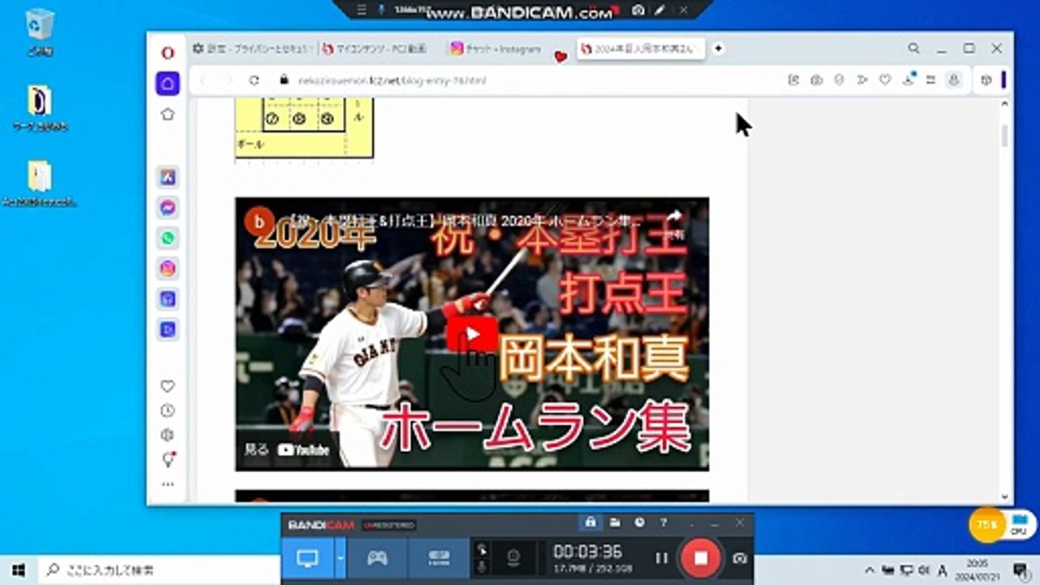Click the padlock site info icon
Image resolution: width=1040 pixels, height=585 pixels.
(284, 80)
